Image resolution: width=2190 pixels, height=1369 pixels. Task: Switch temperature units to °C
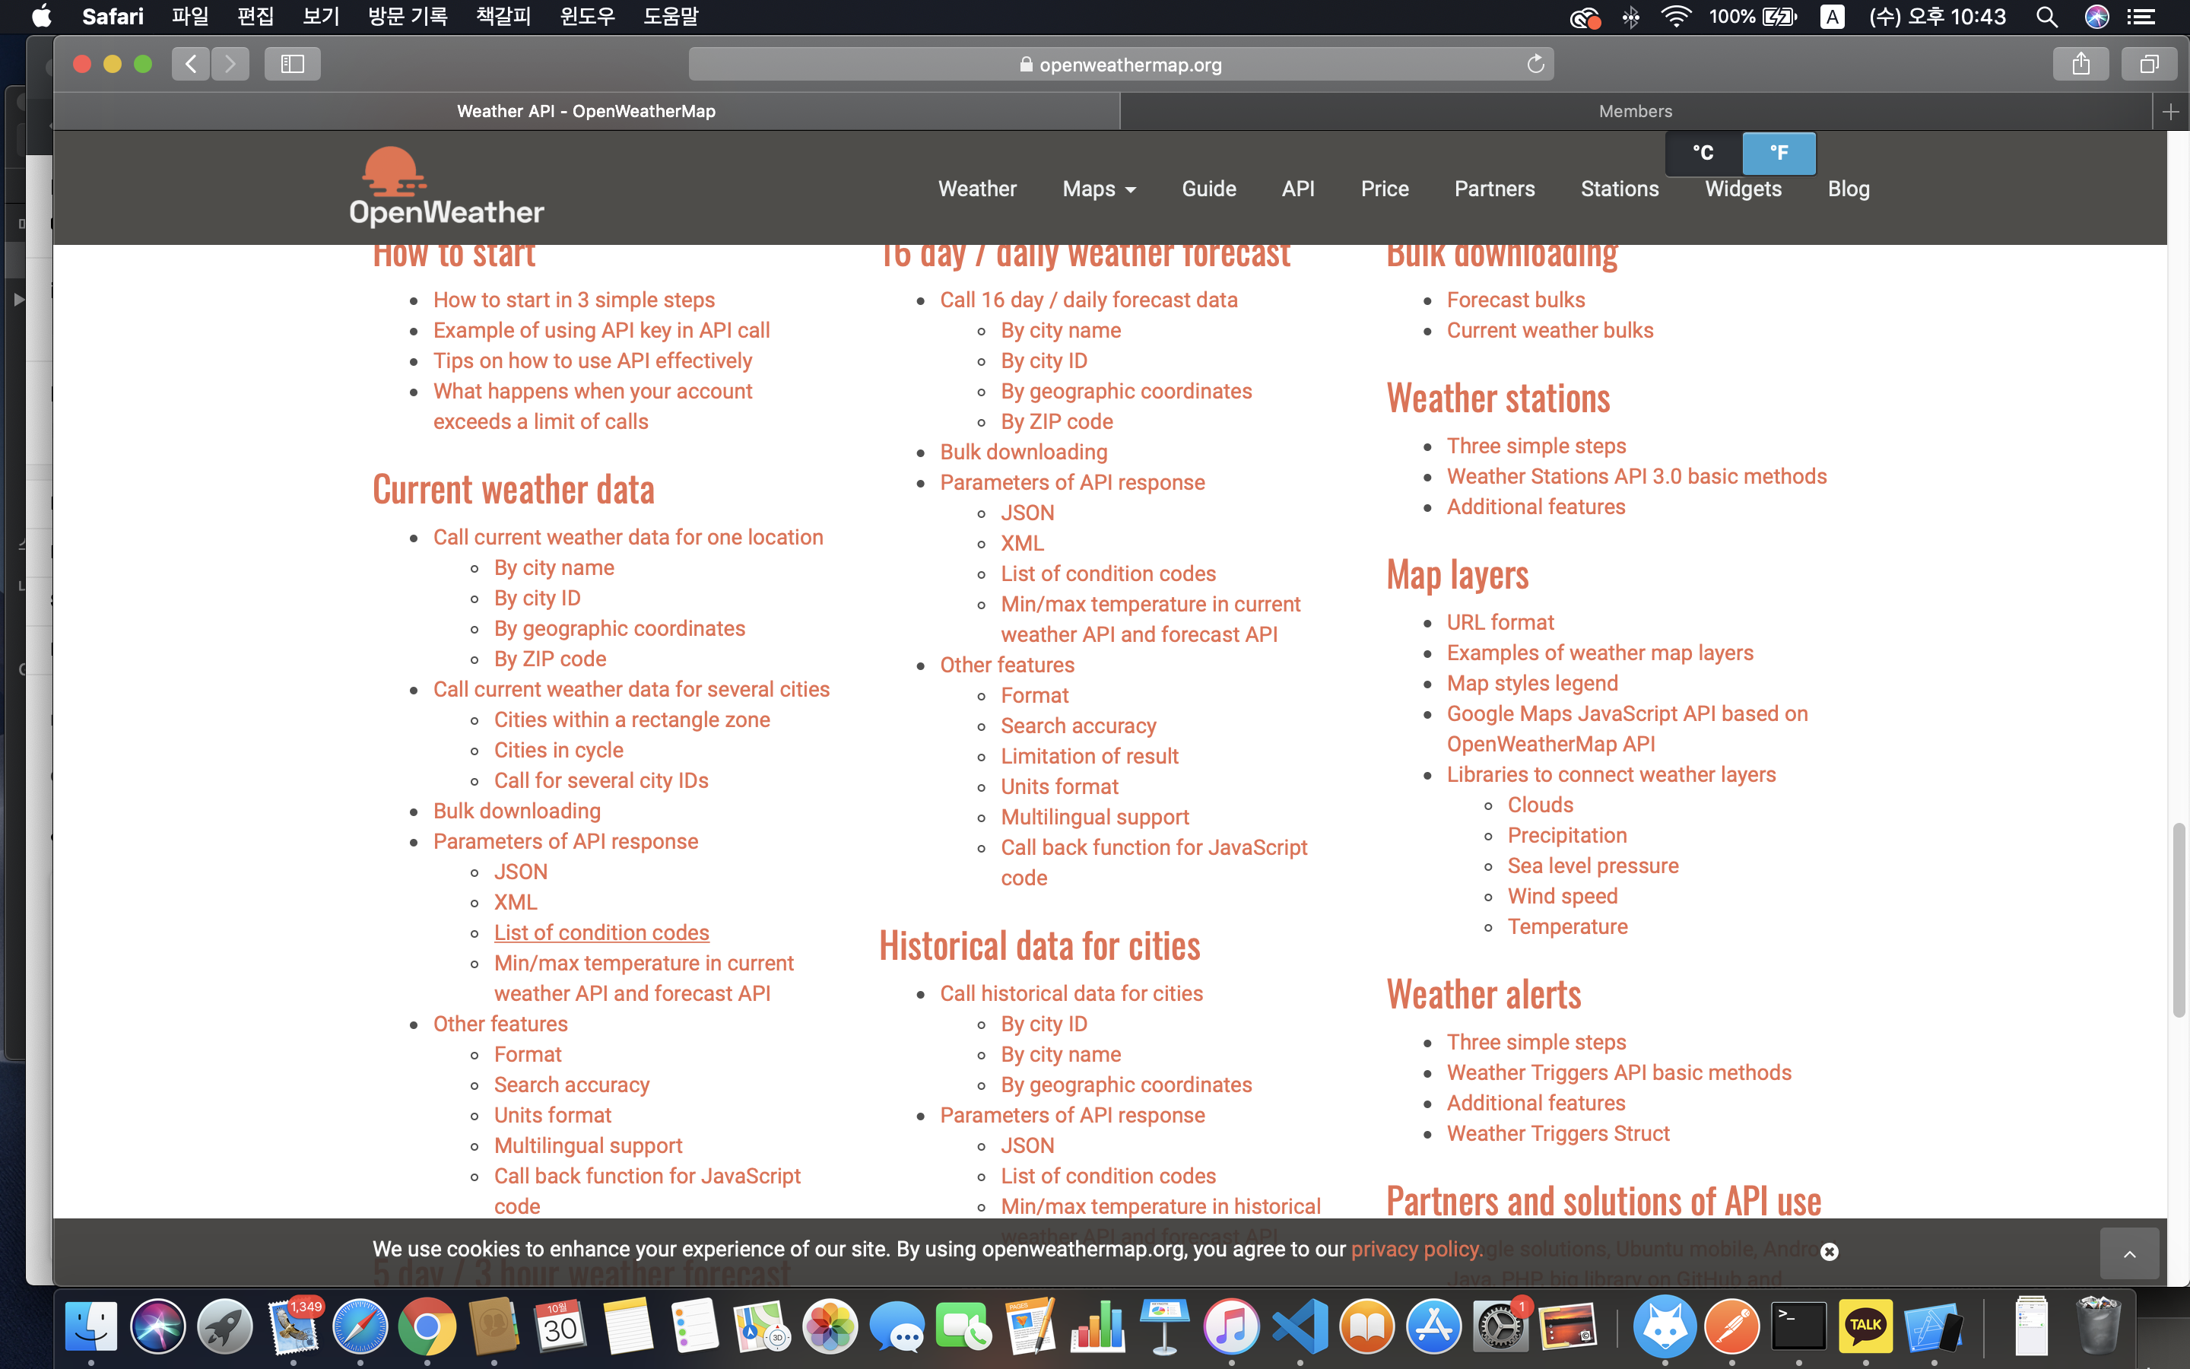(x=1703, y=153)
